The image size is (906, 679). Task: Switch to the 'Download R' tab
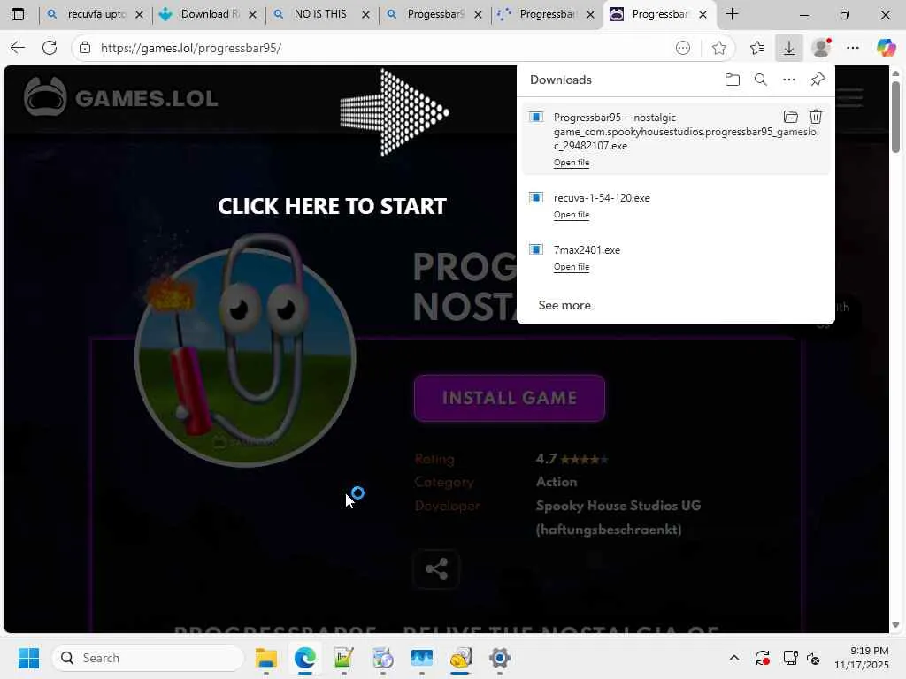coord(209,14)
